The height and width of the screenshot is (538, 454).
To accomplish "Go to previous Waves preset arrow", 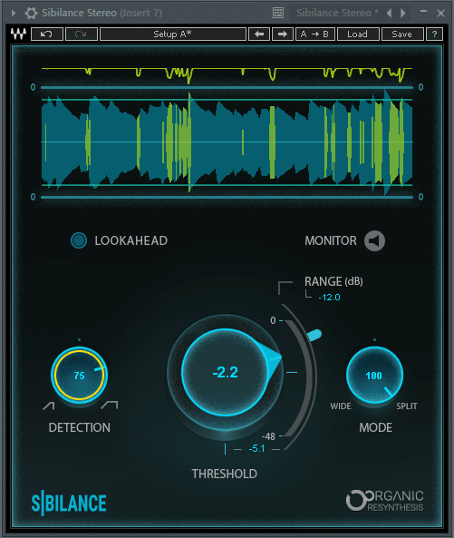I will click(259, 34).
